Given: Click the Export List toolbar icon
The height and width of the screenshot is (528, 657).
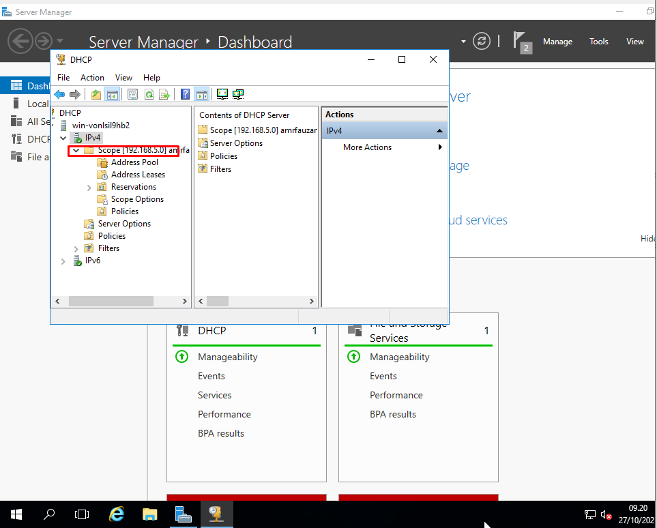Looking at the screenshot, I should point(164,94).
